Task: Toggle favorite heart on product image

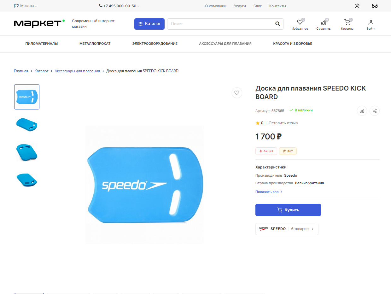Action: 237,93
